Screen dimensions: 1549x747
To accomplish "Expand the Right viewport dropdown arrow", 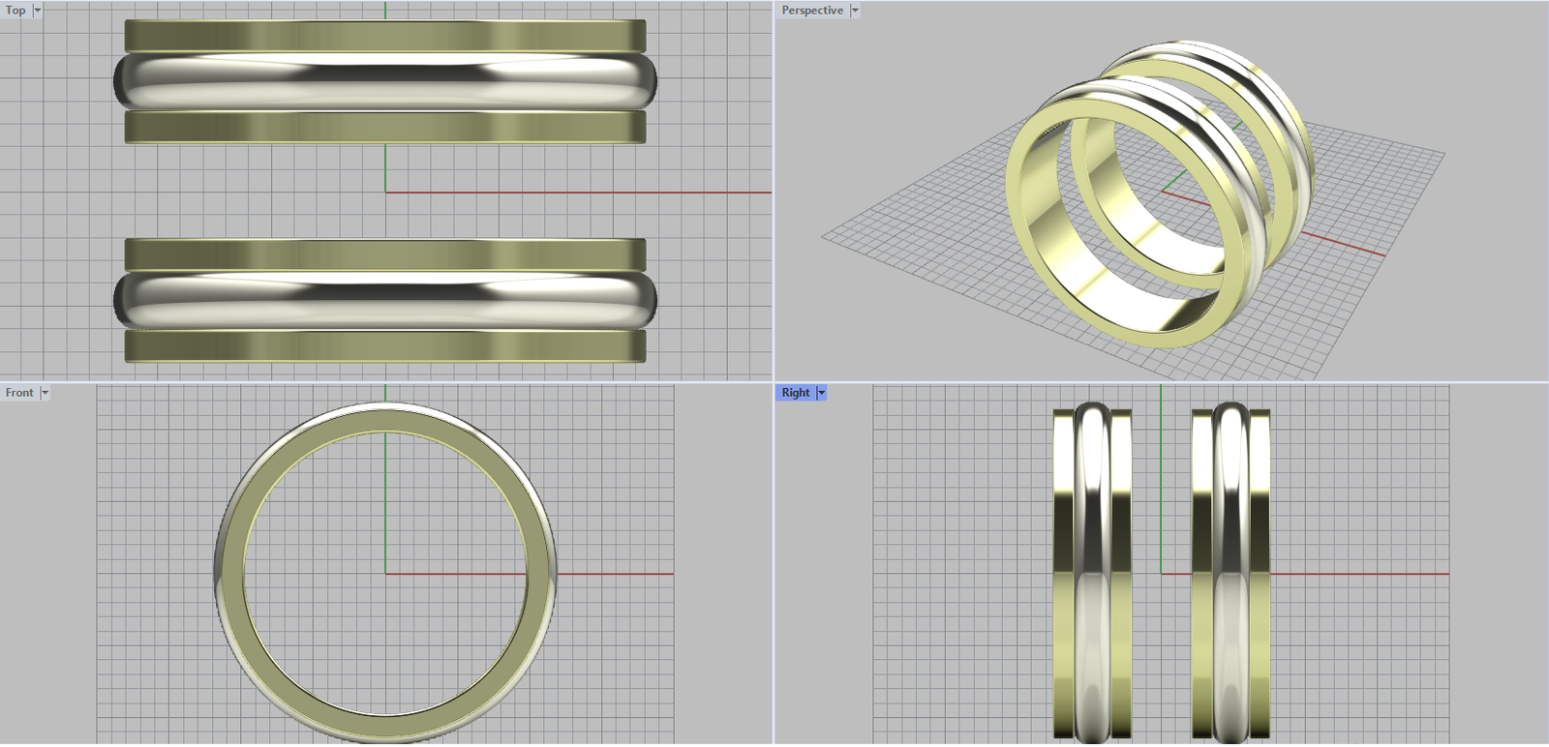I will pos(821,393).
